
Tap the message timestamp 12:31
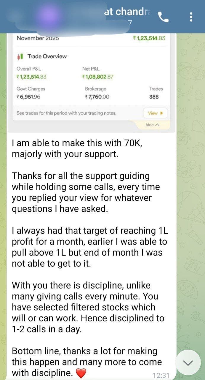[161, 375]
